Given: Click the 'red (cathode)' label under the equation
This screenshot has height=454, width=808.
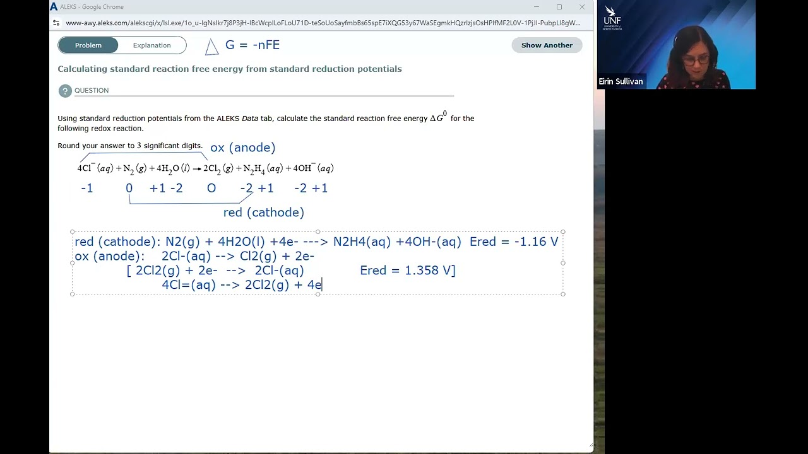Looking at the screenshot, I should coord(264,212).
